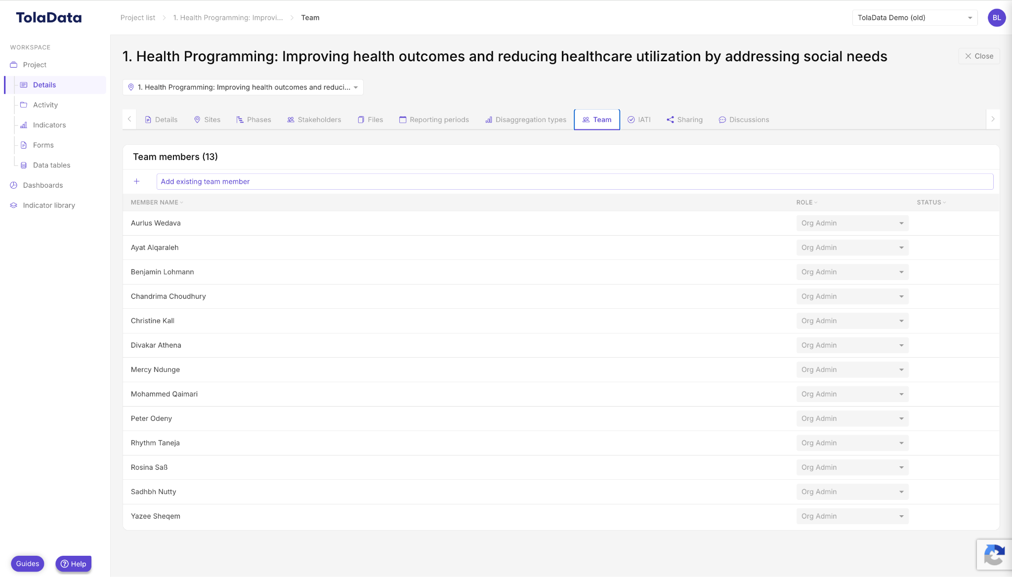Switch to the Sites tab

click(x=207, y=120)
